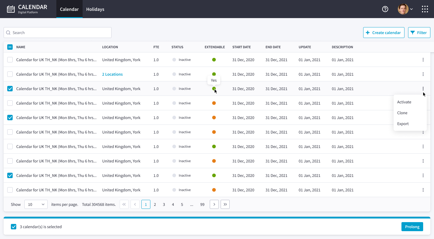The height and width of the screenshot is (239, 434).
Task: Expand the user profile chevron menu
Action: pyautogui.click(x=411, y=9)
